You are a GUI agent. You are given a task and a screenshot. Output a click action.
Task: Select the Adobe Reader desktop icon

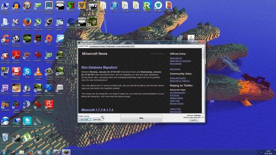(x=16, y=57)
